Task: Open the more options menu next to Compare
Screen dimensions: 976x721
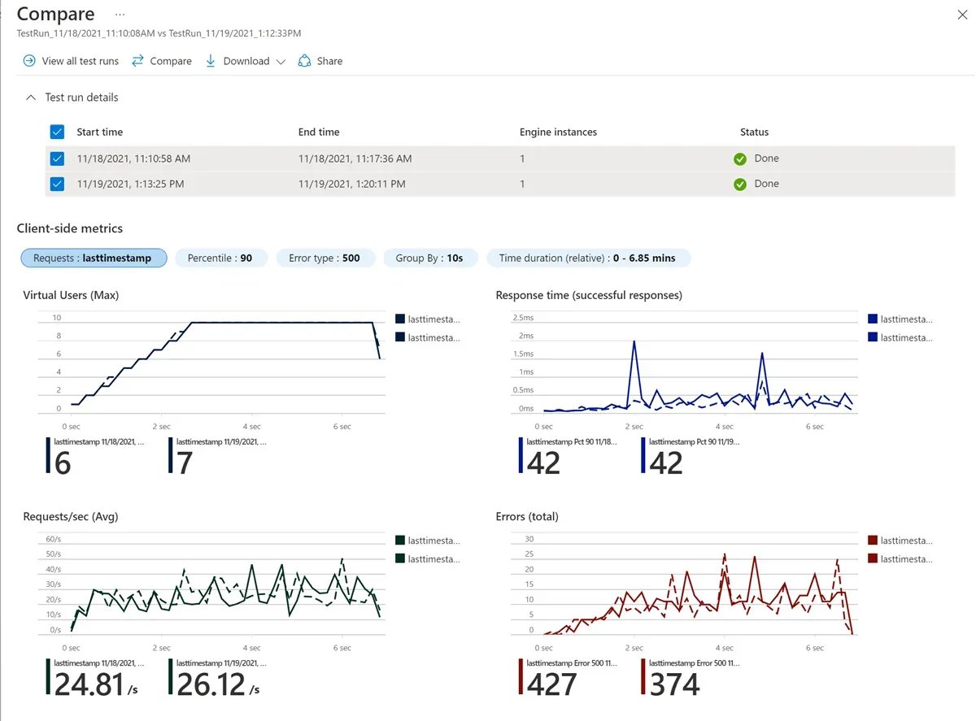Action: coord(120,15)
